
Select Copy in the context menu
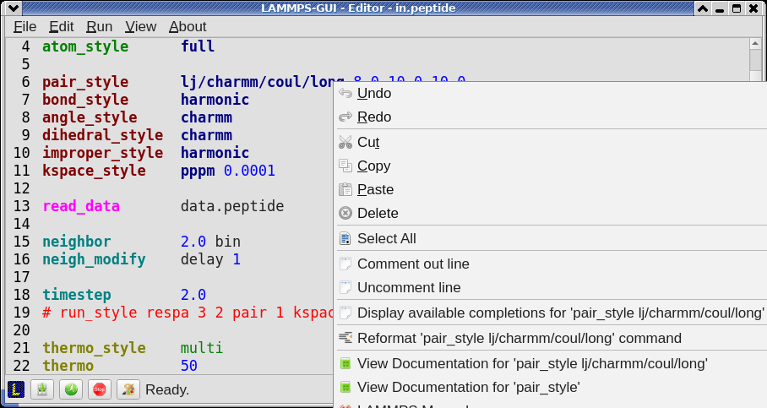click(550, 166)
